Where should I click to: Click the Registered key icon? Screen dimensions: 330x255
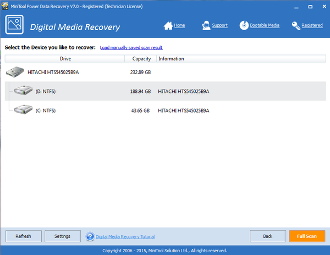[x=296, y=26]
